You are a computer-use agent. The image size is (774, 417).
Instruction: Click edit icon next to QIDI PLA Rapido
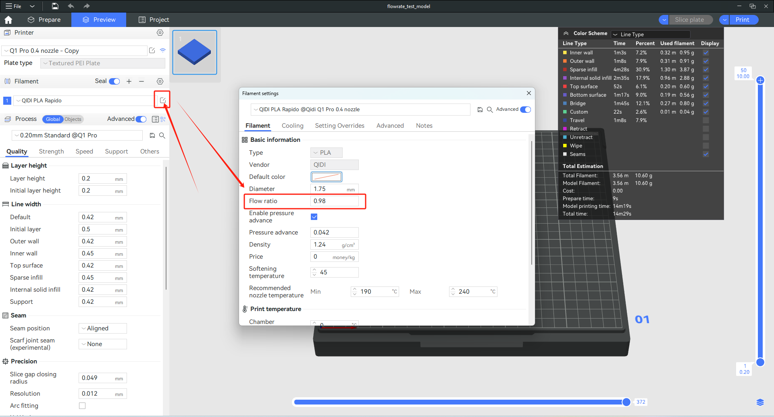(x=162, y=100)
